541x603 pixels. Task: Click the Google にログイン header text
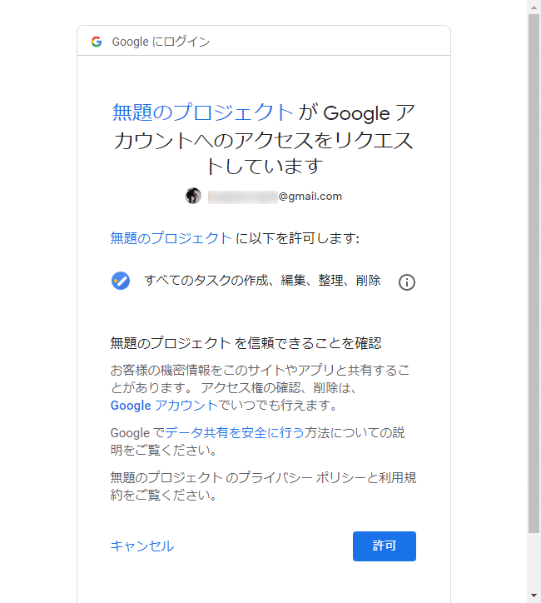161,42
